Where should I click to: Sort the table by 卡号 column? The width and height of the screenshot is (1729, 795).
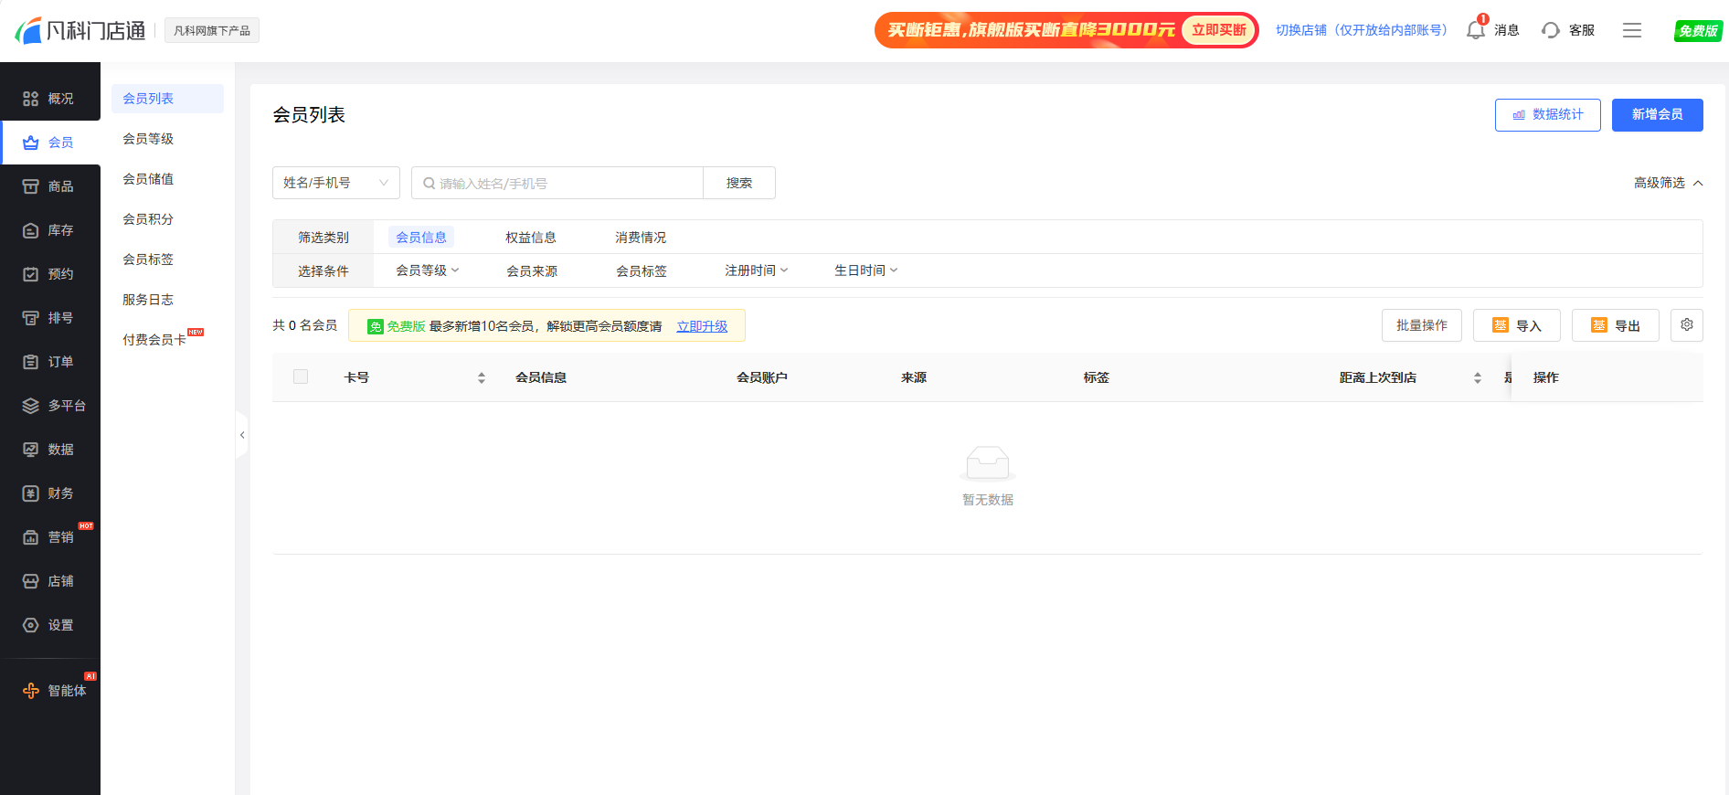click(482, 378)
